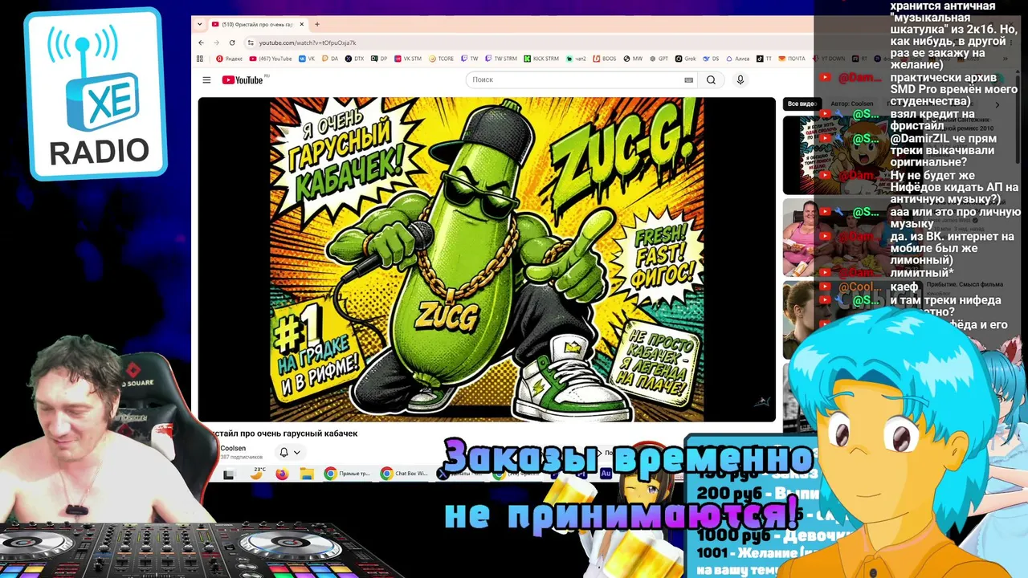Select the Все видео filter chip

pos(801,104)
